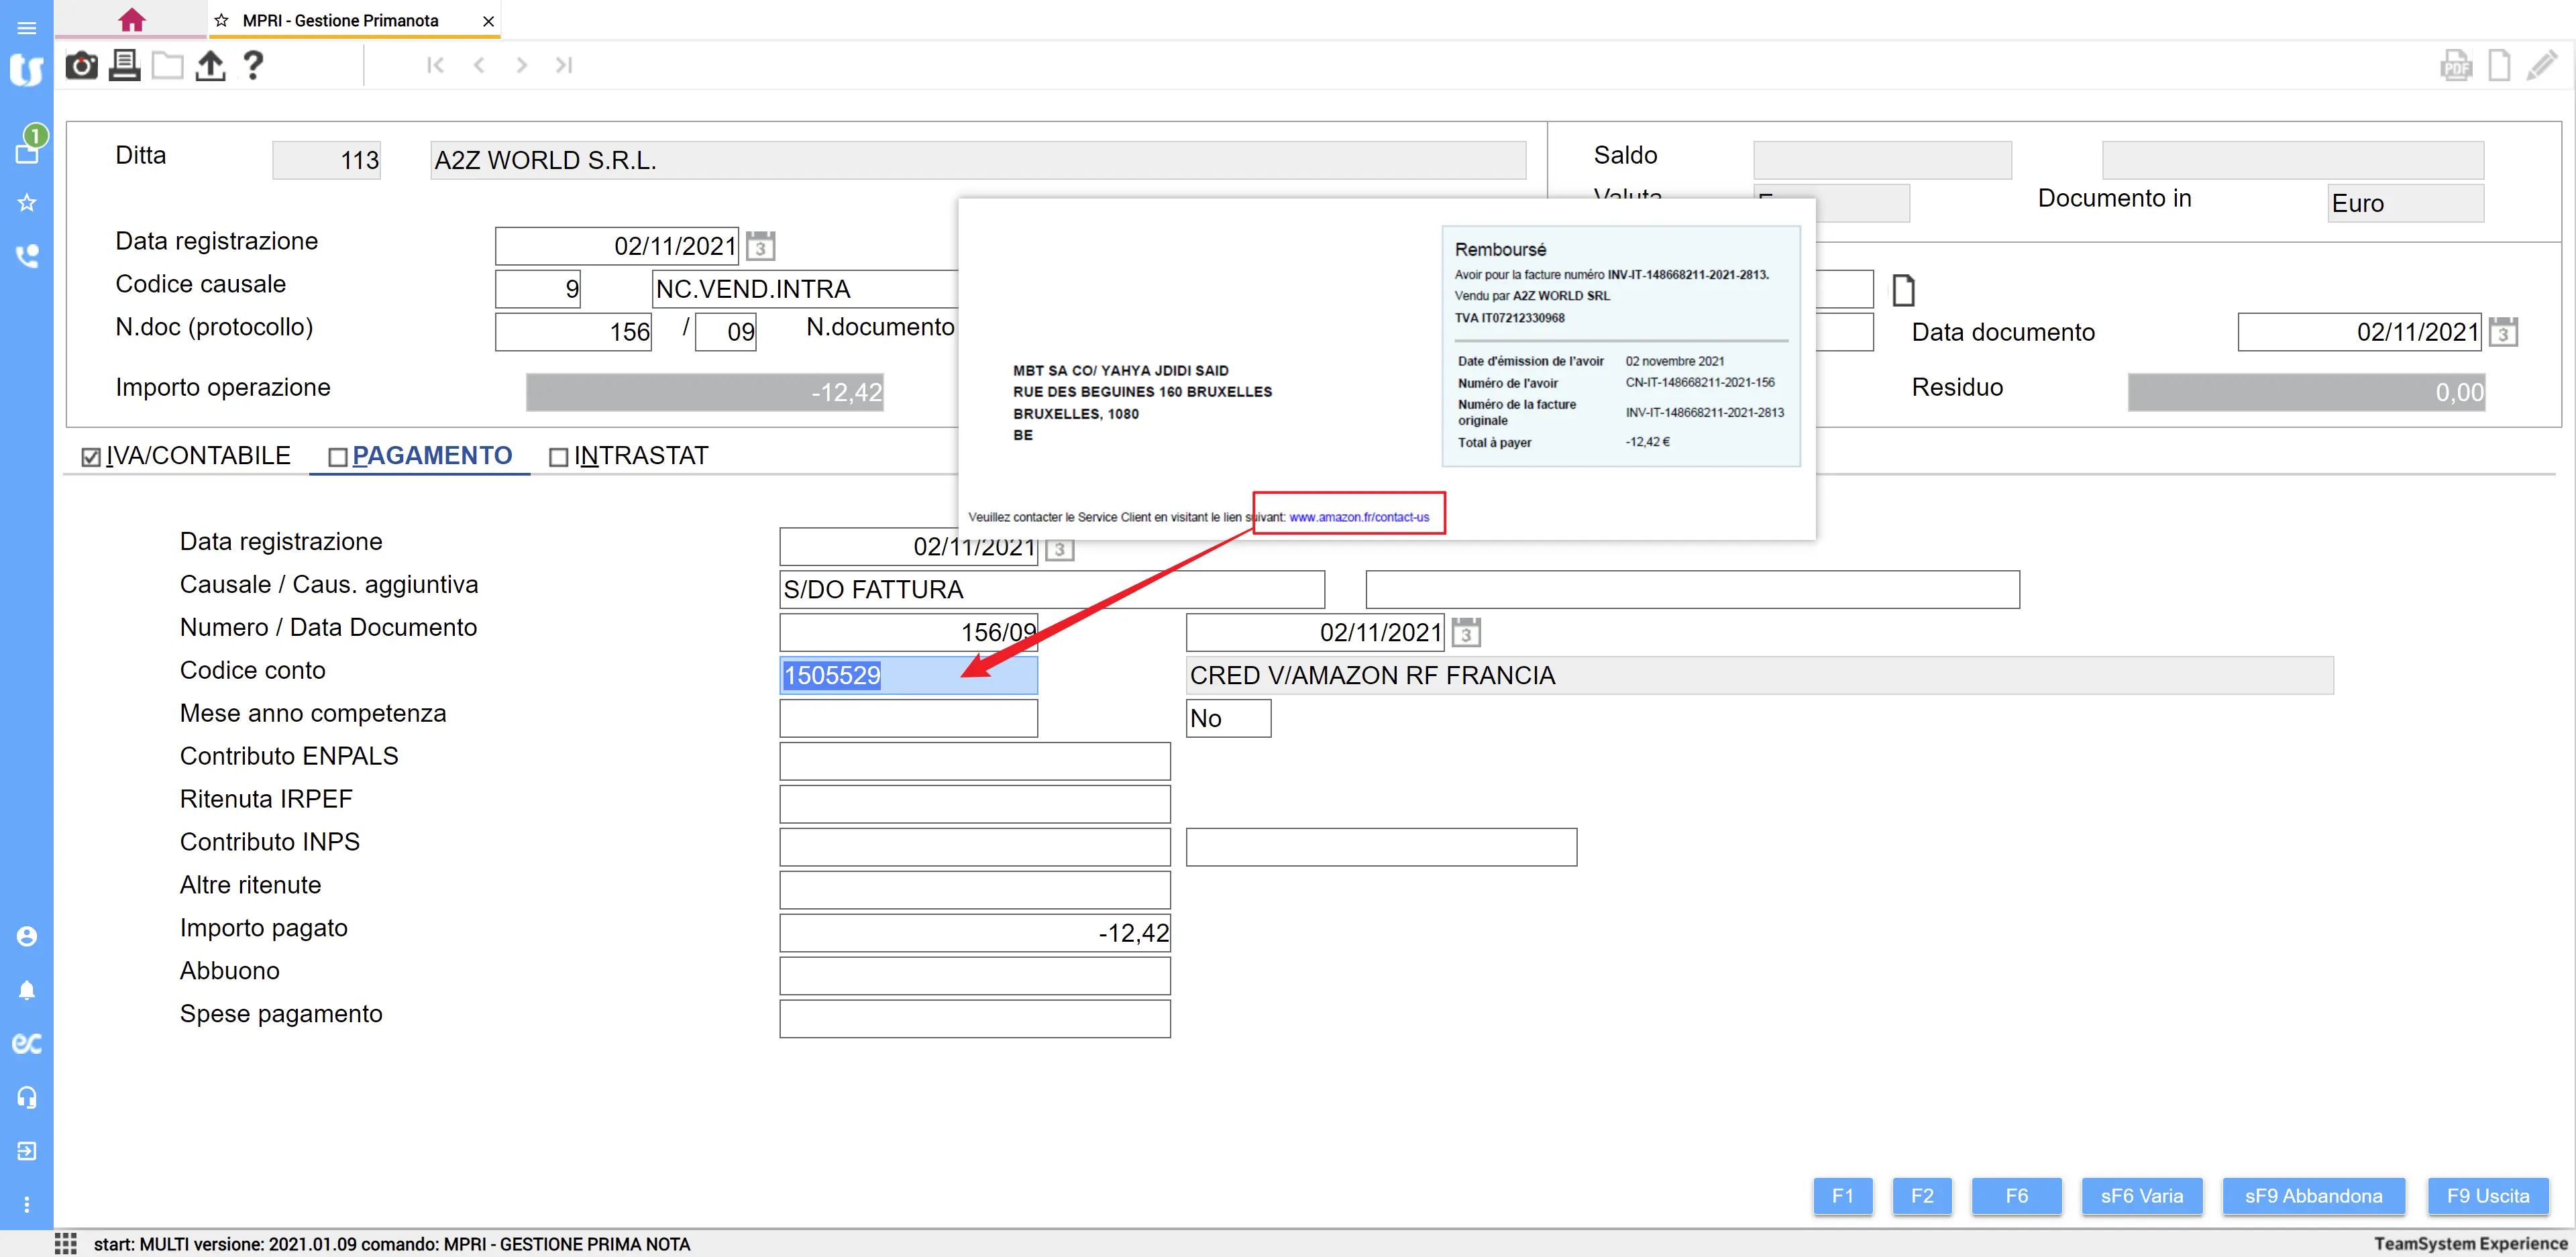
Task: Click the upload arrow icon
Action: [x=210, y=66]
